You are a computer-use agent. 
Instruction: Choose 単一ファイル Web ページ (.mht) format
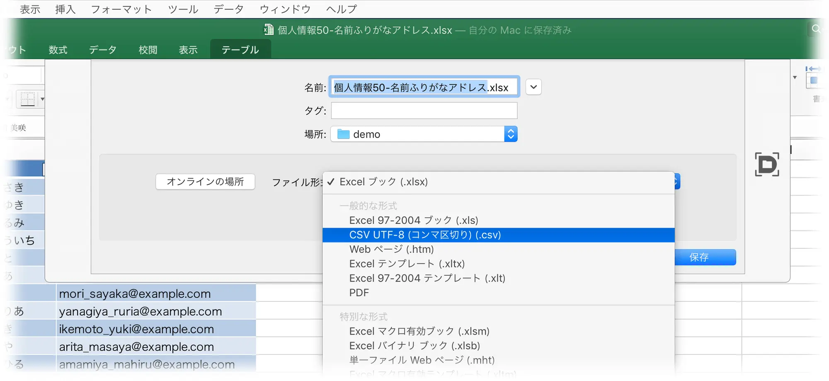[x=499, y=360]
